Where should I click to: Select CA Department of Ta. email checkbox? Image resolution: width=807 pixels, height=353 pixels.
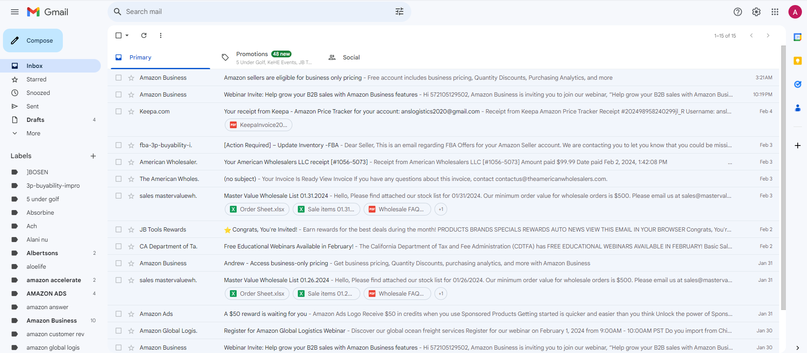119,246
